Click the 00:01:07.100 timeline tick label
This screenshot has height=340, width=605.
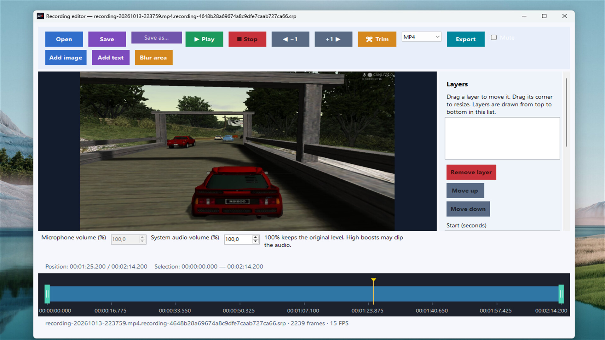point(303,311)
